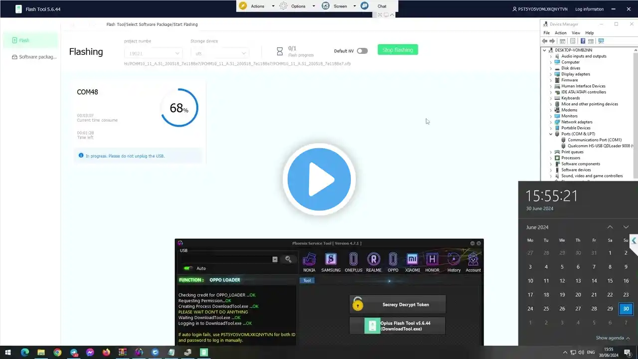The image size is (638, 359).
Task: Collapse the Ports (COM & LPT) node
Action: tap(551, 134)
